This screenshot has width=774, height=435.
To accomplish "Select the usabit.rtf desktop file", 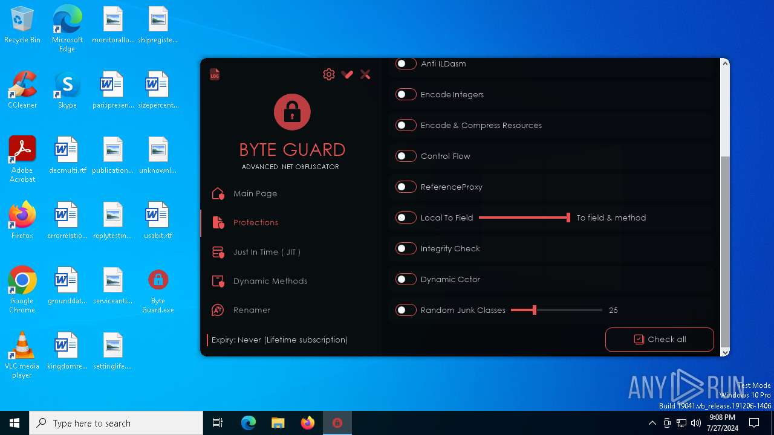I will click(x=158, y=220).
